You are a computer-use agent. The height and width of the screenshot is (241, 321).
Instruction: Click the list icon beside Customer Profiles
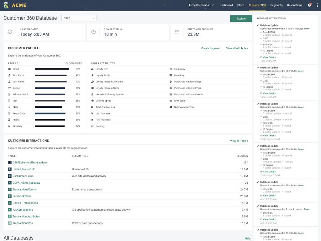[x=177, y=32]
